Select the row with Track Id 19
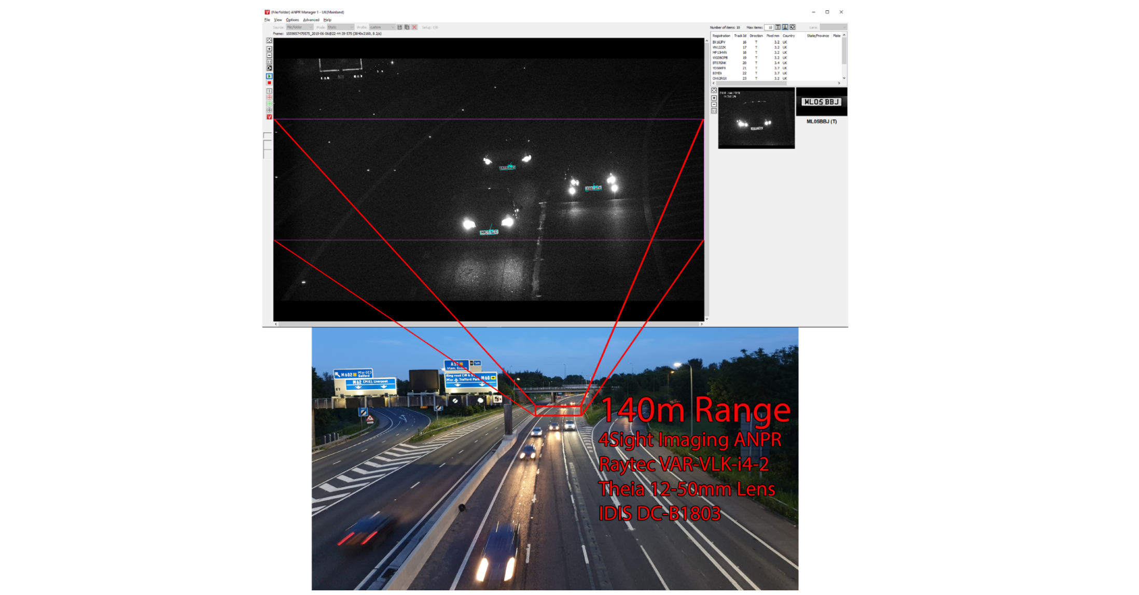The height and width of the screenshot is (595, 1139). click(776, 58)
